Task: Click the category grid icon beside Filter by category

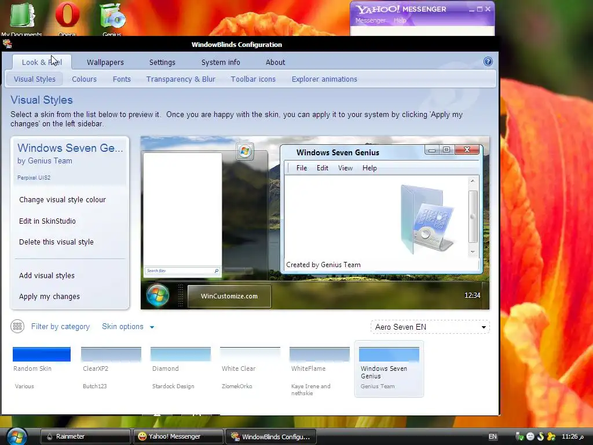Action: 17,326
